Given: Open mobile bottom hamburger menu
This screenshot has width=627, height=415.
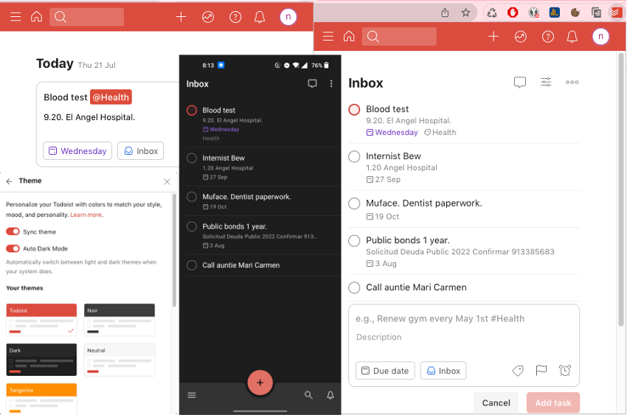Looking at the screenshot, I should click(192, 395).
